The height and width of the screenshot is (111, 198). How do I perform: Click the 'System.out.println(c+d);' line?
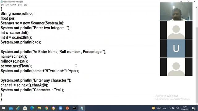tap(21, 42)
